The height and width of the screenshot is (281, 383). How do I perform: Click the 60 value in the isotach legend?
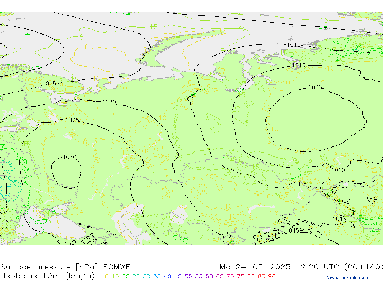coord(210,276)
